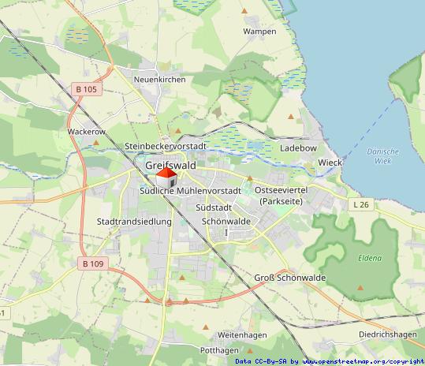425x366 pixels.
Task: Click the triangle marker beside Potthagen
Action: 250,351
